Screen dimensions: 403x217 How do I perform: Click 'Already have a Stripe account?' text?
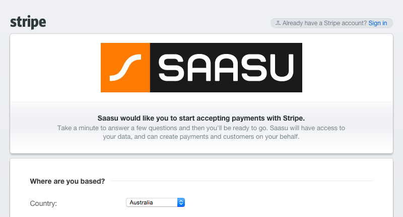(324, 23)
